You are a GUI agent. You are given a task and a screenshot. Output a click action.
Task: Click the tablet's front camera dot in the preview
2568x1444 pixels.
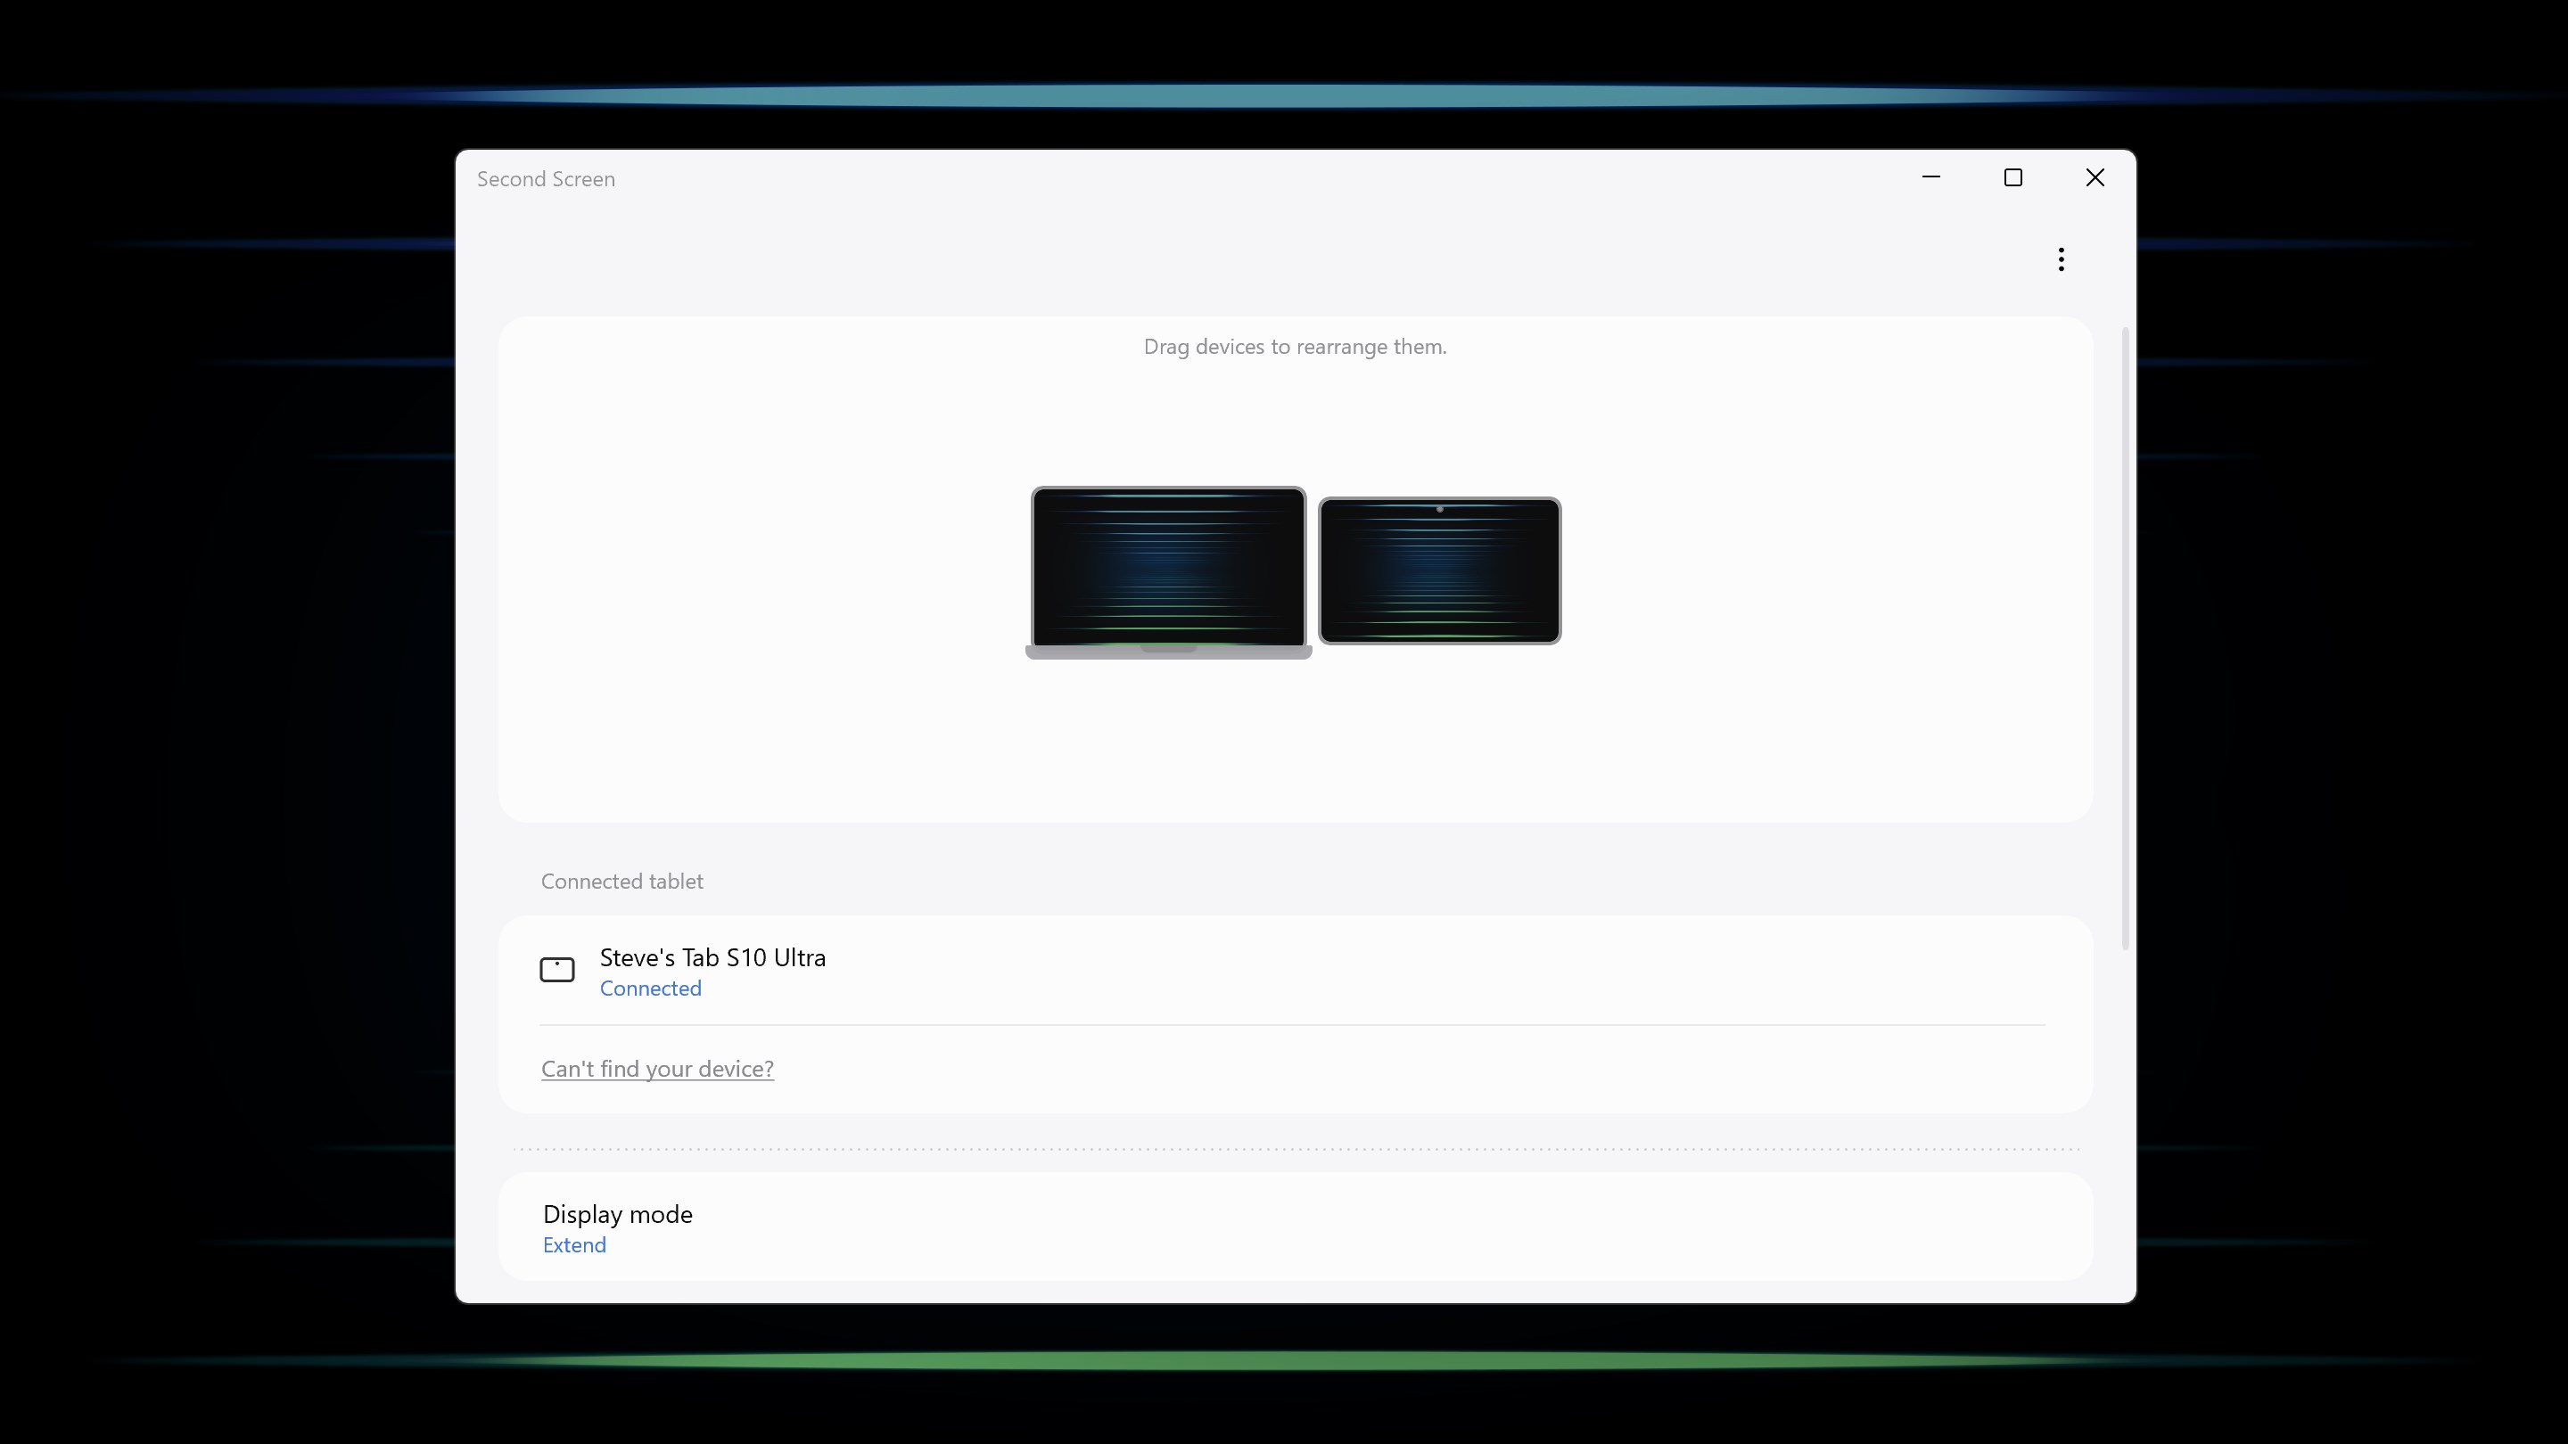click(1441, 508)
